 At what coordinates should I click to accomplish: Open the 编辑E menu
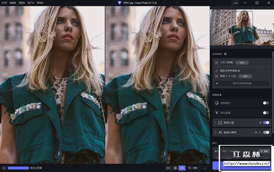13,3
